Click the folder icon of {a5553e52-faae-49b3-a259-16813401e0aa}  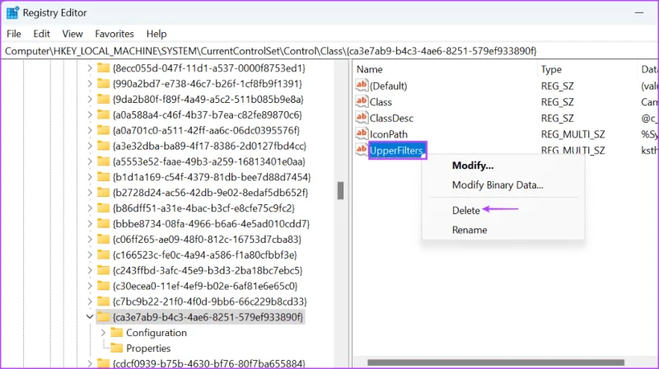tap(103, 161)
